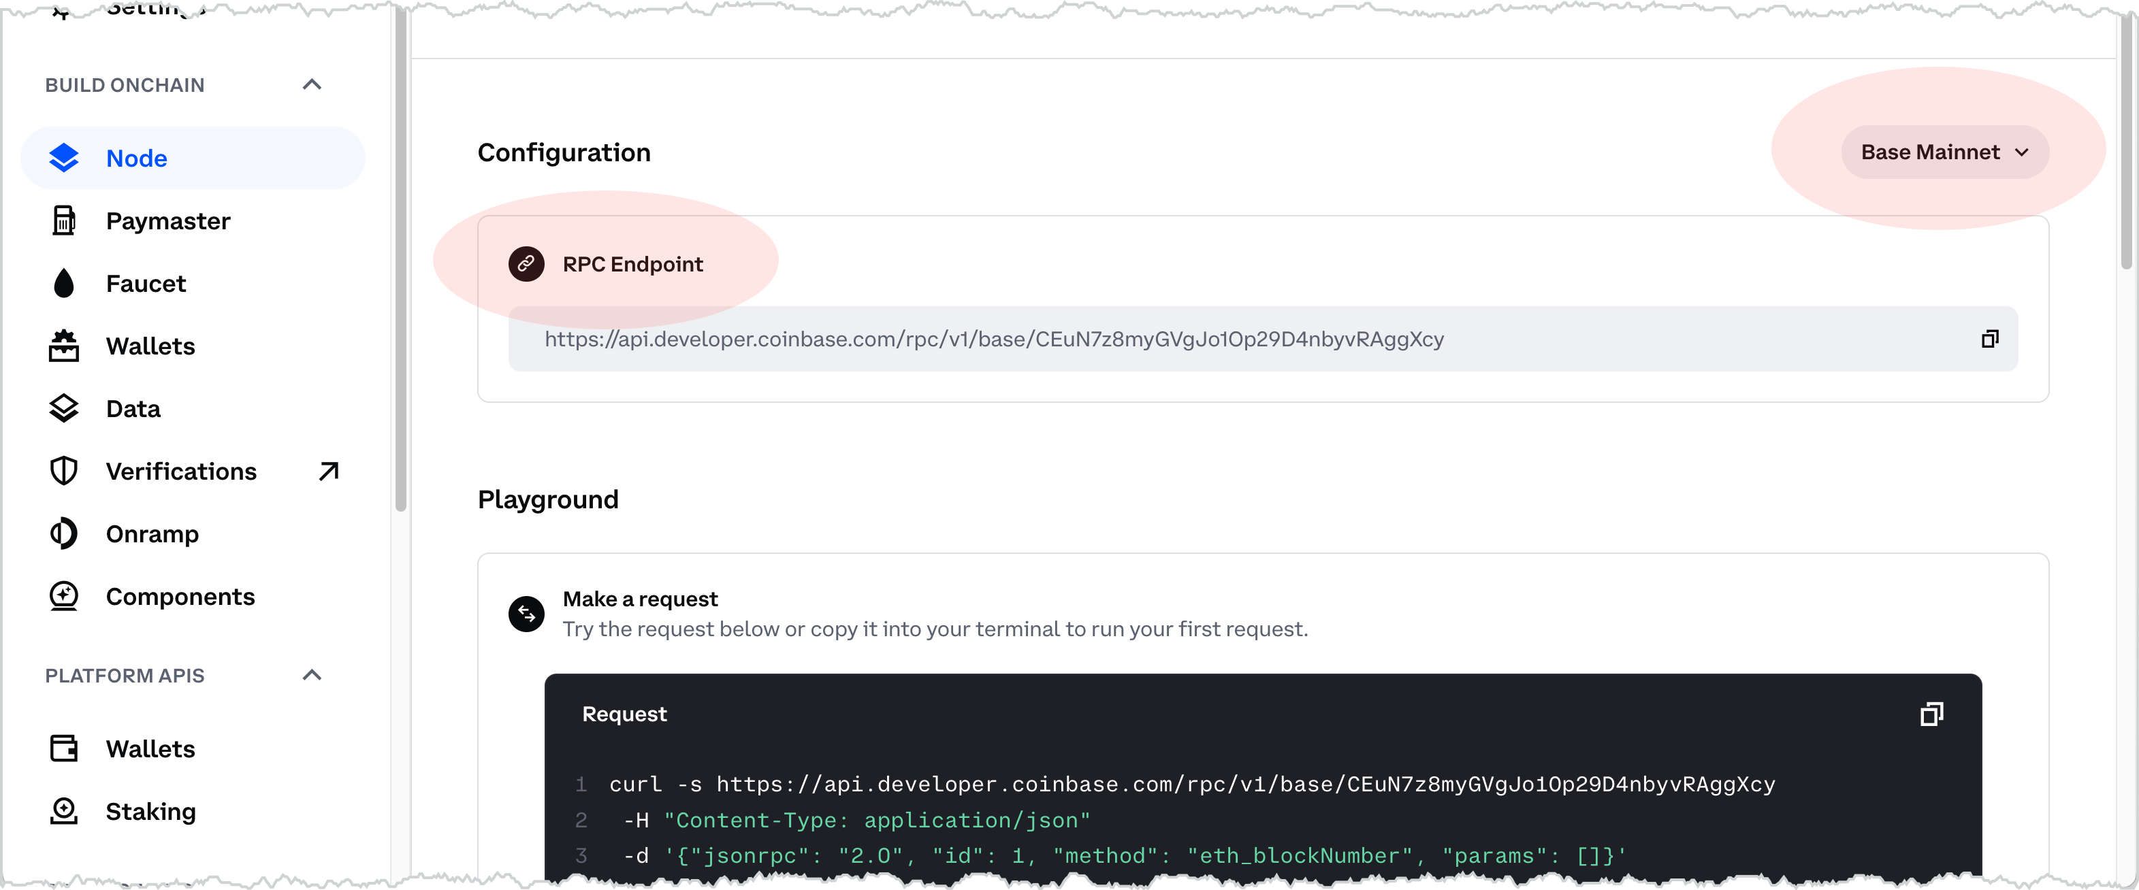Click the Paymaster gas pump icon
This screenshot has height=890, width=2139.
coord(64,221)
